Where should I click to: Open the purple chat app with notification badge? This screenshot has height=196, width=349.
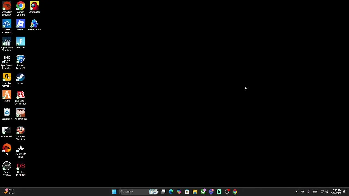(x=211, y=192)
